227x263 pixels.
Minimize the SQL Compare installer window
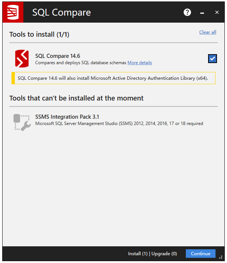pyautogui.click(x=202, y=13)
